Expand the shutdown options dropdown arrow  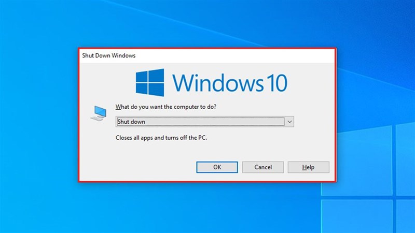(289, 122)
